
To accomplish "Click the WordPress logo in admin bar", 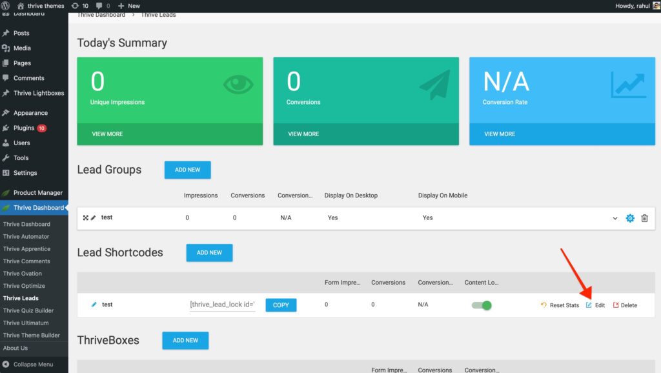I will tap(6, 6).
